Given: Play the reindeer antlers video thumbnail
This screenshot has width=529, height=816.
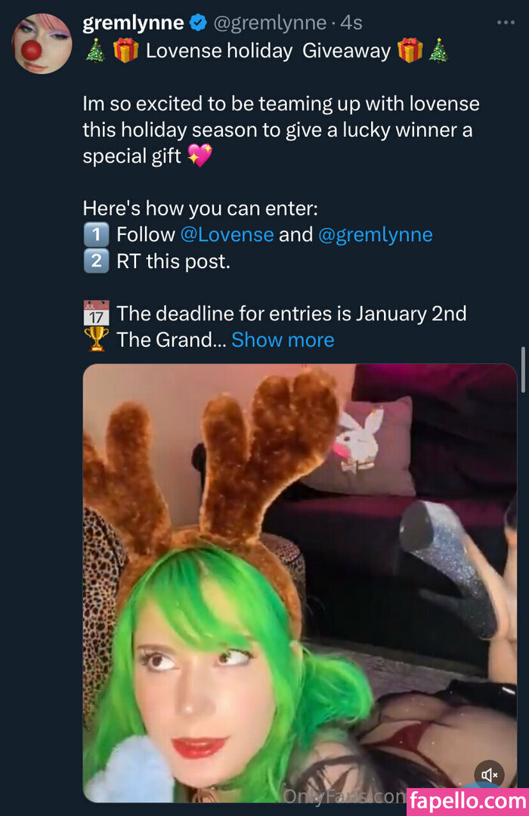Looking at the screenshot, I should pyautogui.click(x=299, y=582).
